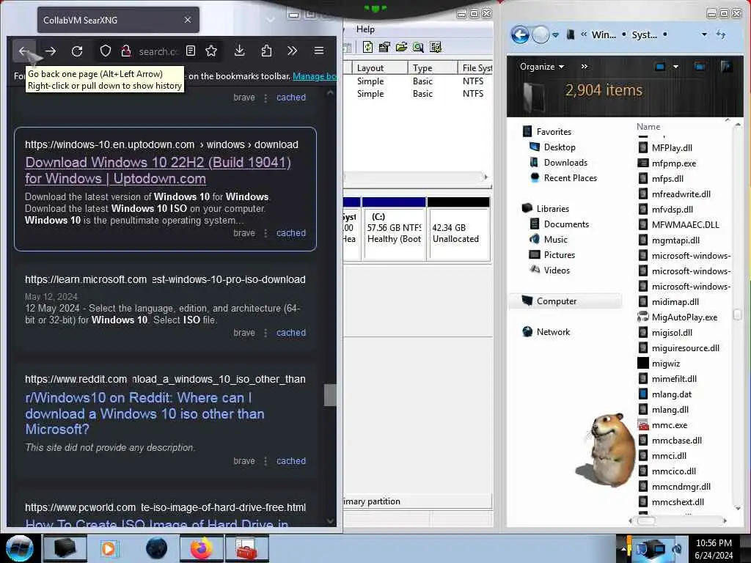The height and width of the screenshot is (563, 751).
Task: Open options dots beside Reddit brave label
Action: pos(265,461)
